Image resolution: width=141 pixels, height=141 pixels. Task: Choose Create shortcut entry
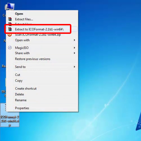42,89
